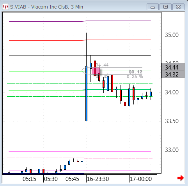The width and height of the screenshot is (188, 186).
Task: Maximize the S.VIAB chart window
Action: [x=165, y=7]
